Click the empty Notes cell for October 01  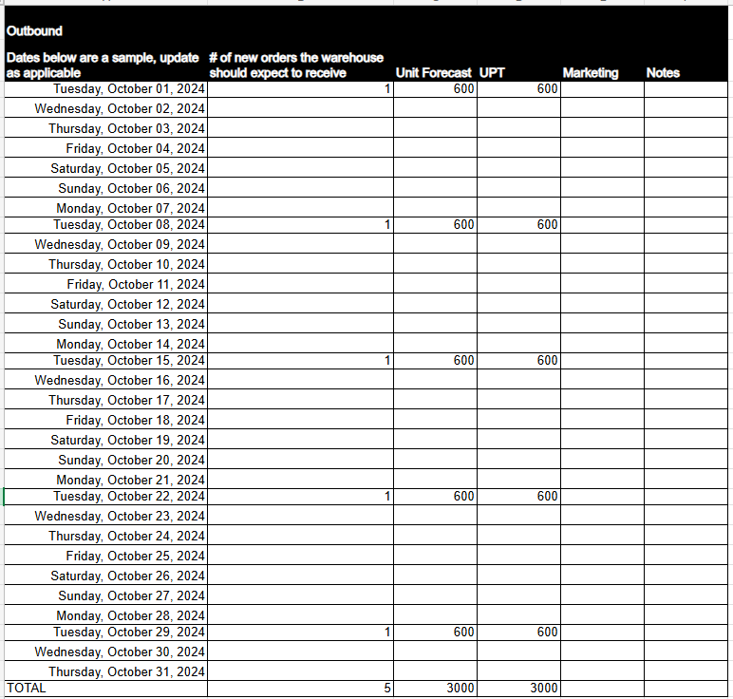pyautogui.click(x=686, y=89)
